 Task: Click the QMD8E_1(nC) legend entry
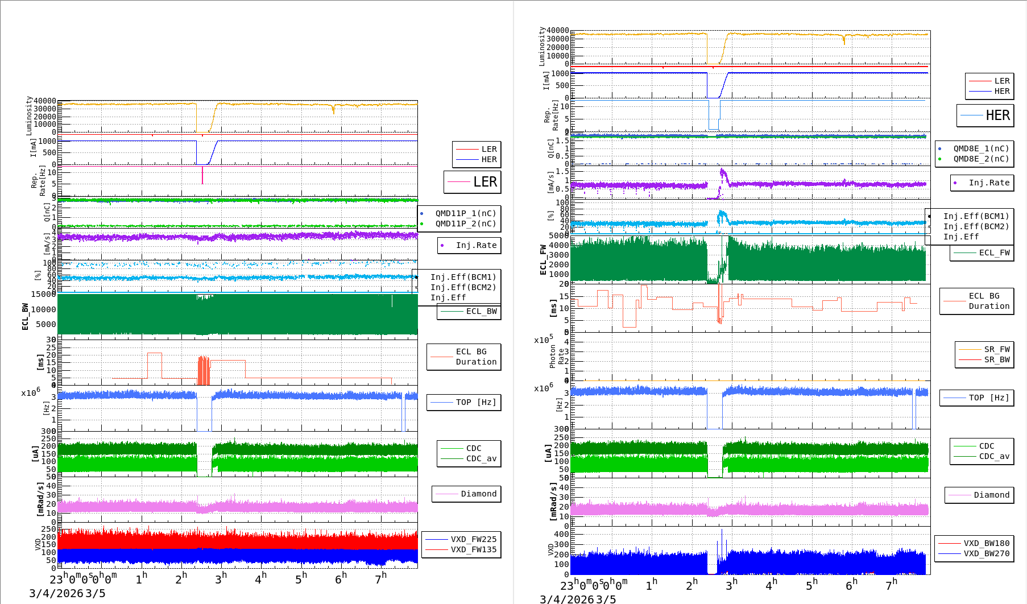click(980, 148)
